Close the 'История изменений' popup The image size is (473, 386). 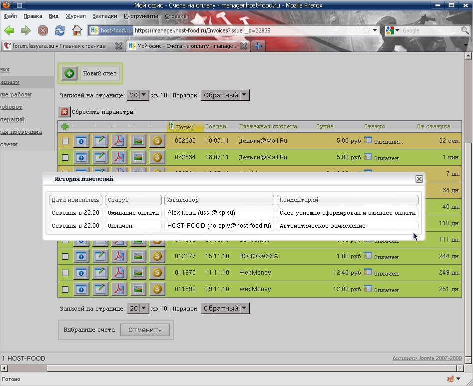click(x=419, y=179)
